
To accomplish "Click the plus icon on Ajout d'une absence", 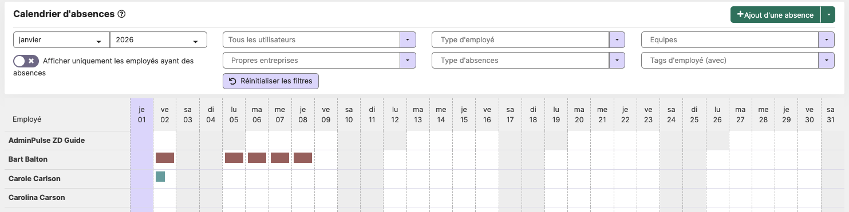I will click(740, 15).
